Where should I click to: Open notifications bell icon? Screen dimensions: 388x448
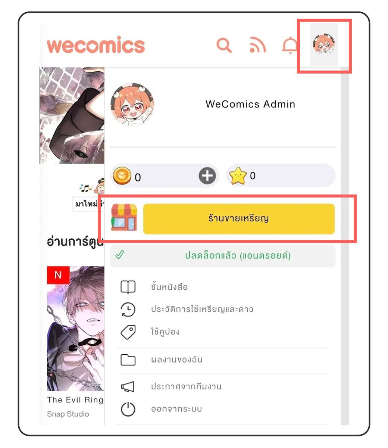(x=290, y=46)
